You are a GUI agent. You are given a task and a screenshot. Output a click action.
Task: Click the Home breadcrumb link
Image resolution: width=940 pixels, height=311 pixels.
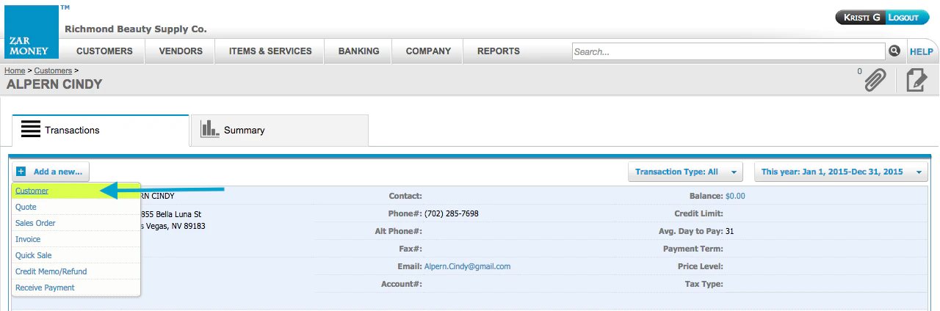[x=15, y=70]
